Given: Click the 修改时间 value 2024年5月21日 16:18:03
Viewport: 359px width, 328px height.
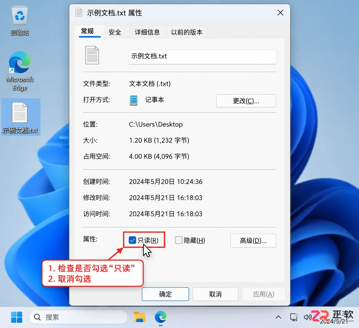Looking at the screenshot, I should (166, 198).
